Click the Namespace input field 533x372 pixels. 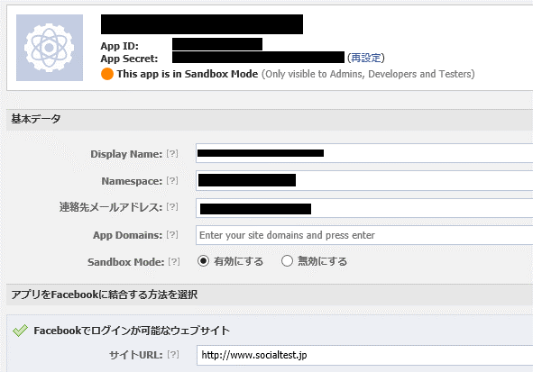364,180
